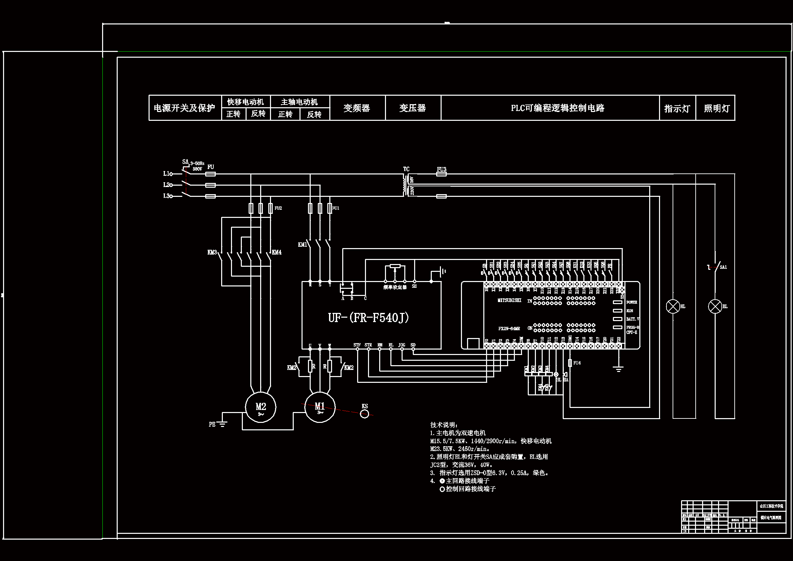
Task: Click the UF-(FR-F540J) inverter label
Action: 369,318
